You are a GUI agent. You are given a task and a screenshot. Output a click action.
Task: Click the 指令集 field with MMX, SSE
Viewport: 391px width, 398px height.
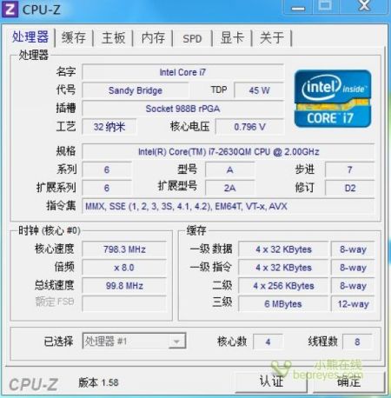(229, 206)
